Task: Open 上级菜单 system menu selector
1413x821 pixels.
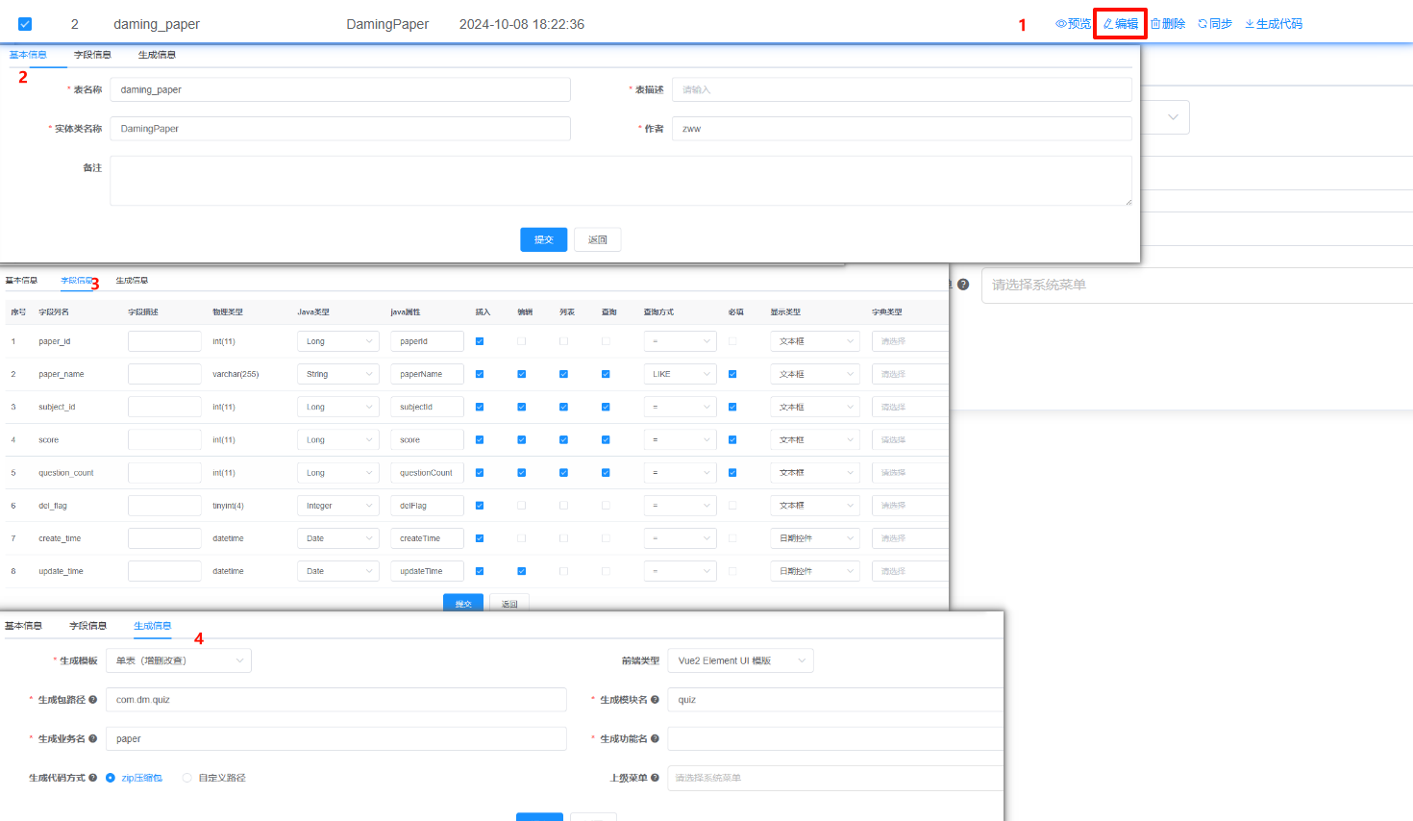Action: 835,778
